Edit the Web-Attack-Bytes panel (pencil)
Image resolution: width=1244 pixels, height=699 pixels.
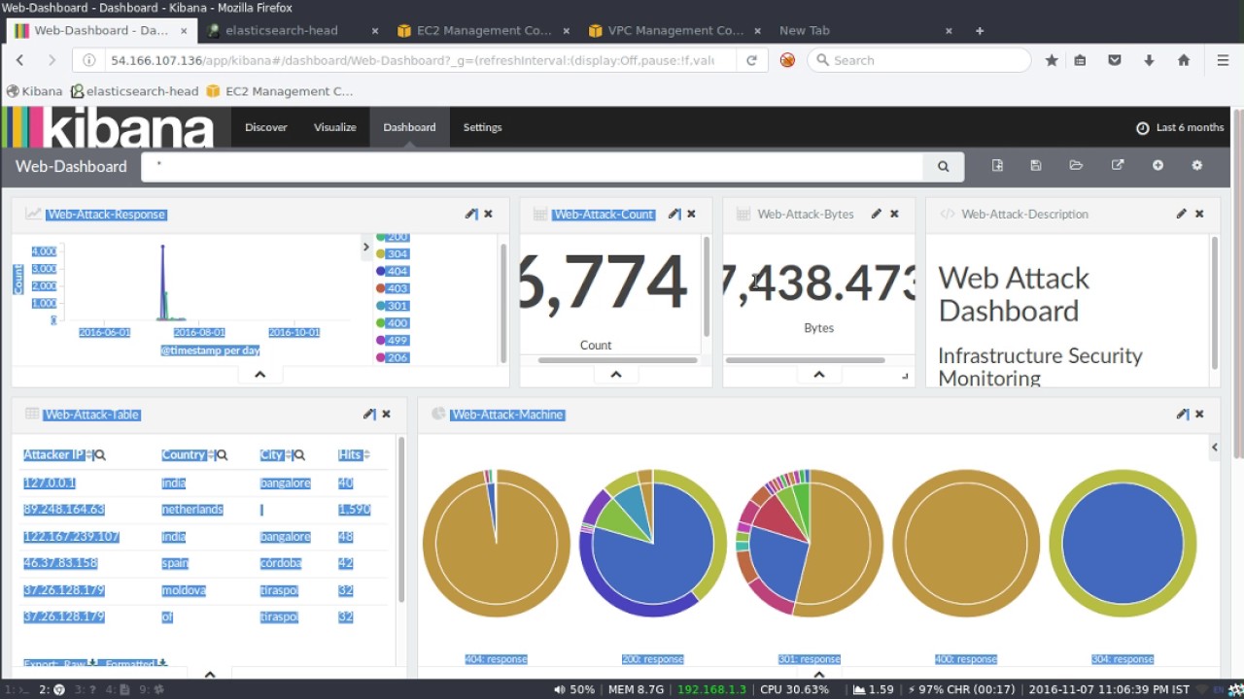[x=877, y=214]
